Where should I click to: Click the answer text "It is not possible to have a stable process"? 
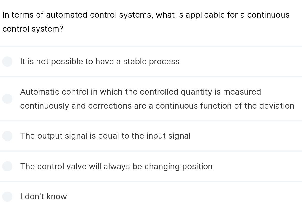100,62
